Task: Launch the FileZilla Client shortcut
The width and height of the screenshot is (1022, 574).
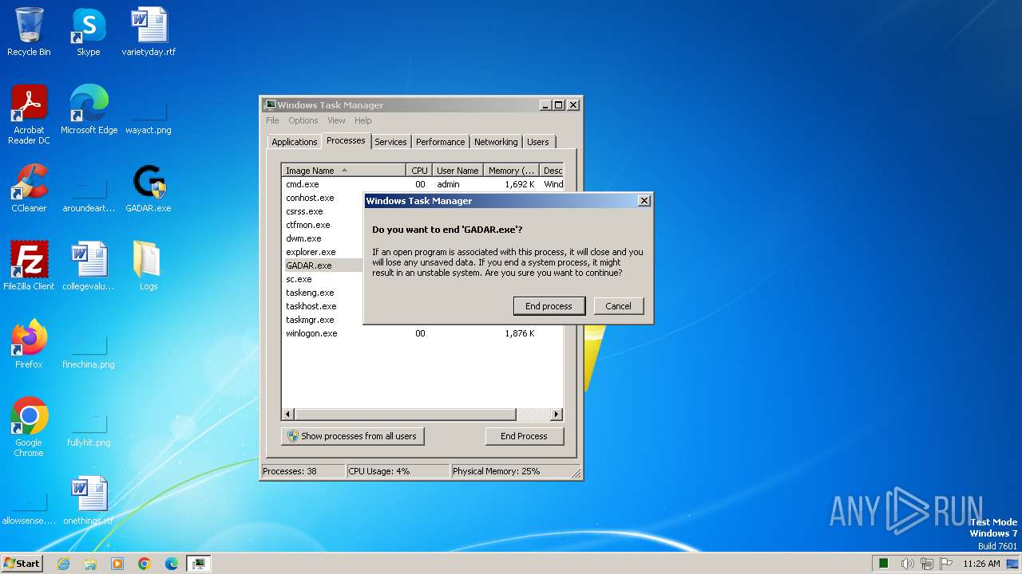Action: click(29, 266)
